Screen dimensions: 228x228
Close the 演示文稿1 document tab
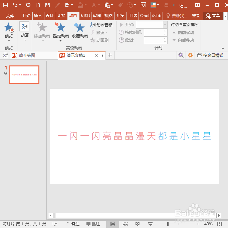point(96,55)
